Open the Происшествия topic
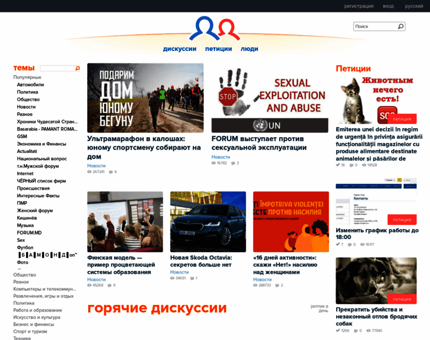This screenshot has height=340, width=430. (33, 188)
